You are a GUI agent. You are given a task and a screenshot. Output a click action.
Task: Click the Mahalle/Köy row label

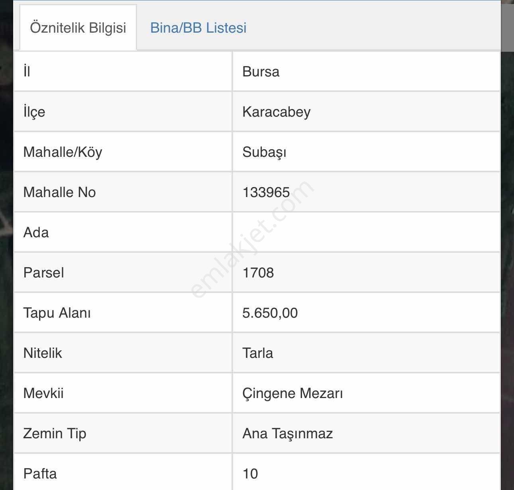coord(63,152)
